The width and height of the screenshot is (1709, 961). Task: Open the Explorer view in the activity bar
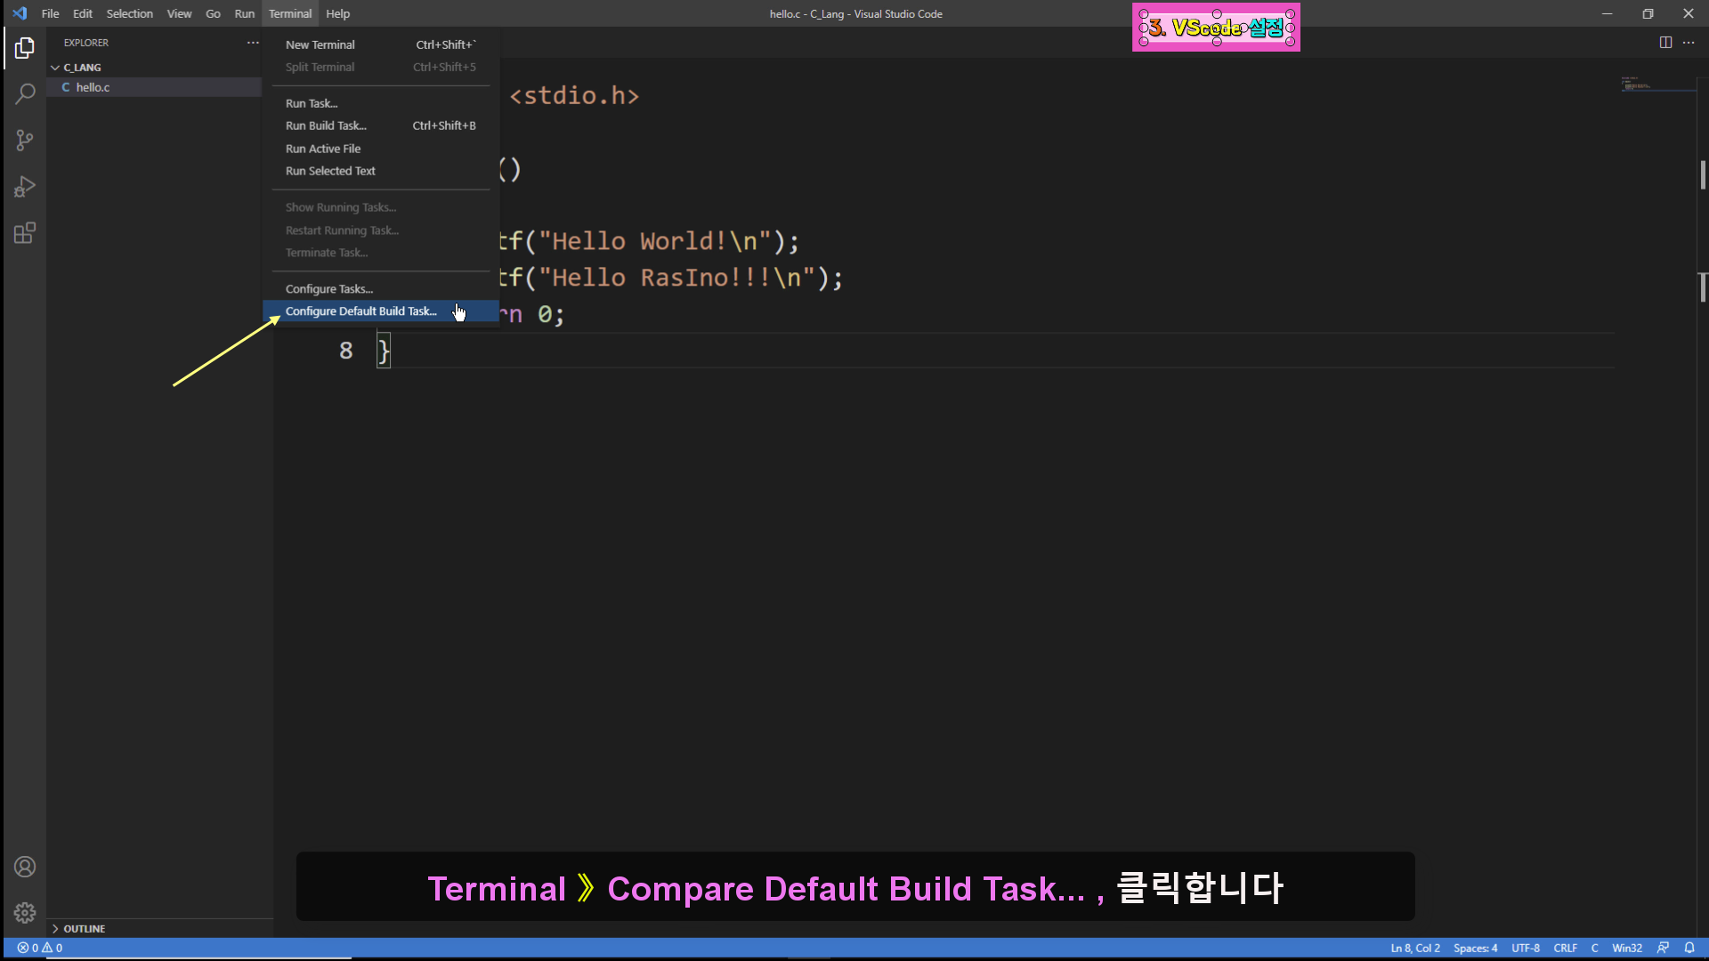(25, 48)
